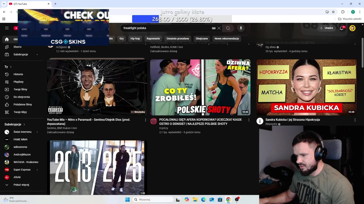Screen dimensions: 364x204
Task: Open the Chrome profile R avatar
Action: pyautogui.click(x=353, y=12)
